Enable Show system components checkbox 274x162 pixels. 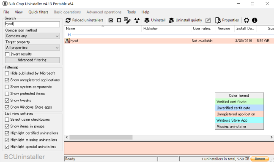7,87
